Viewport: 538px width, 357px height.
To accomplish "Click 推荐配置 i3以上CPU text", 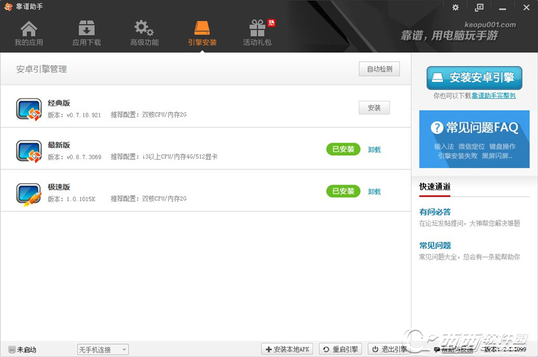I will (x=164, y=157).
